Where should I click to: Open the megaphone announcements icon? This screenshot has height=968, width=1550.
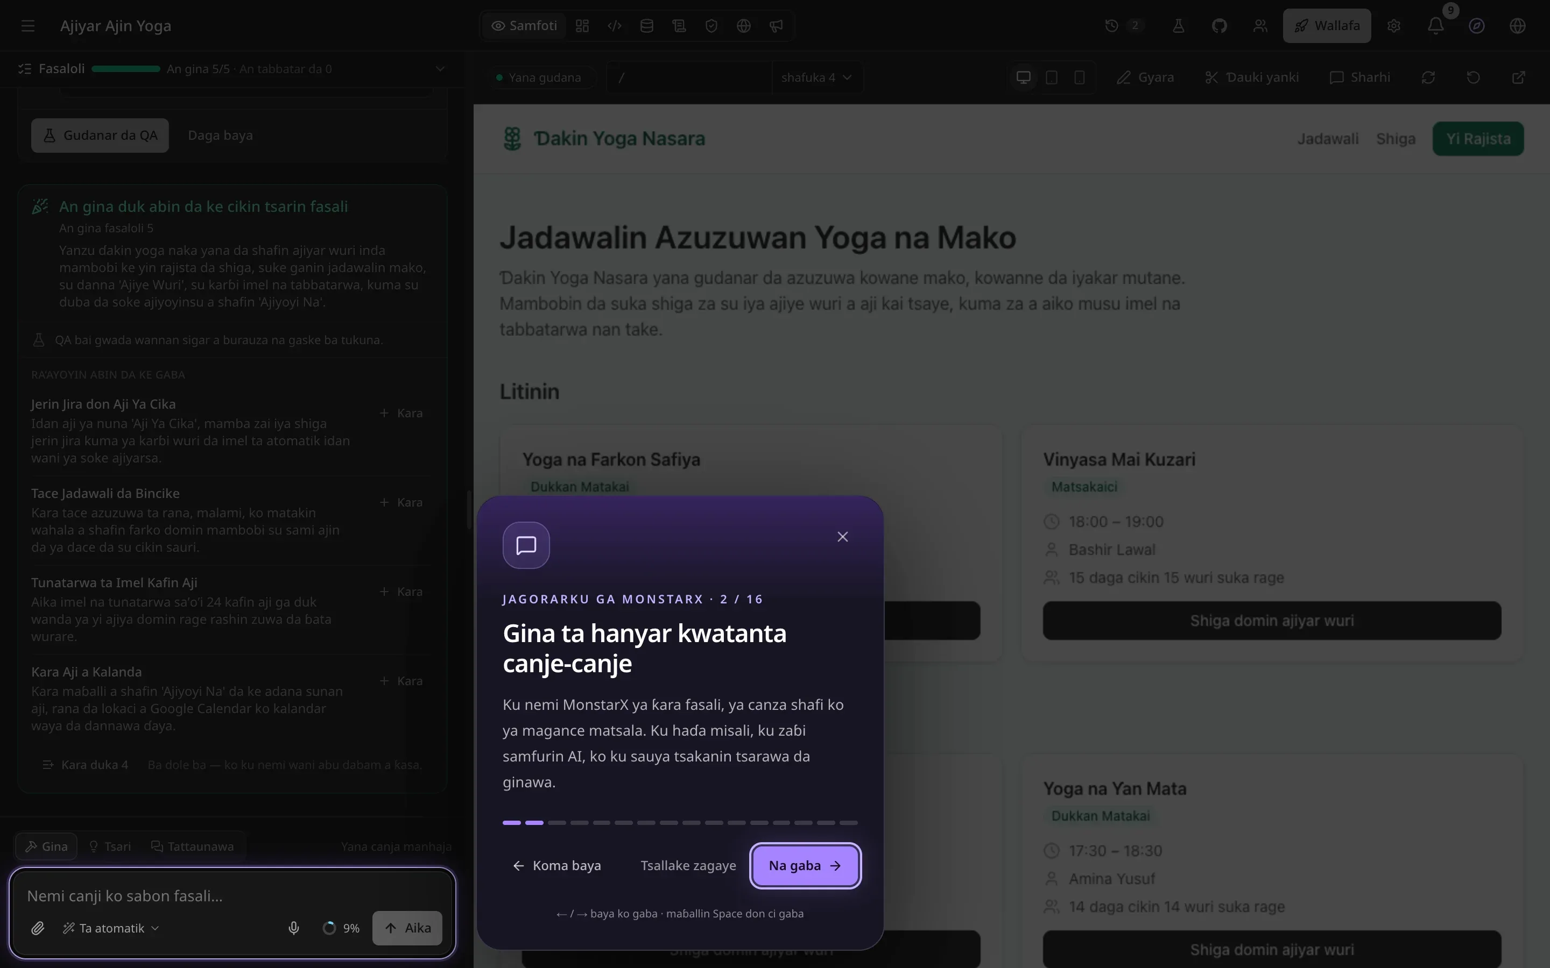point(776,26)
